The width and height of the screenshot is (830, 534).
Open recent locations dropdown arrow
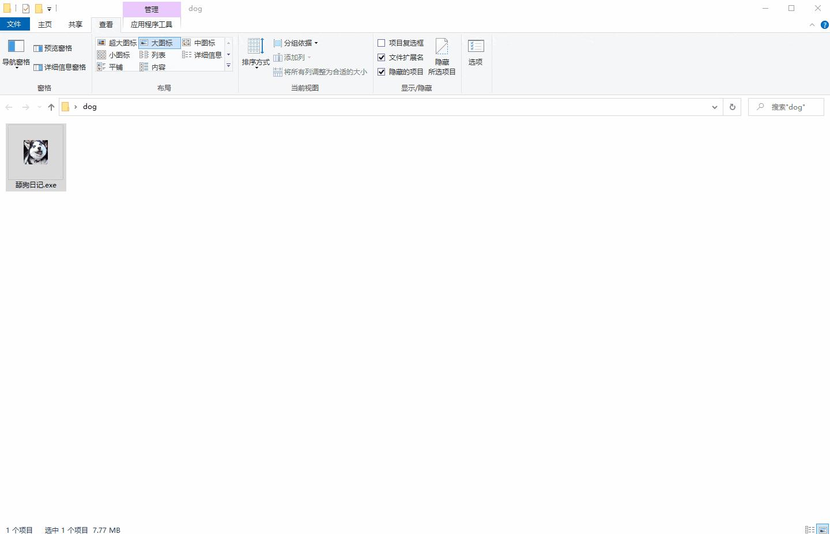pos(39,107)
